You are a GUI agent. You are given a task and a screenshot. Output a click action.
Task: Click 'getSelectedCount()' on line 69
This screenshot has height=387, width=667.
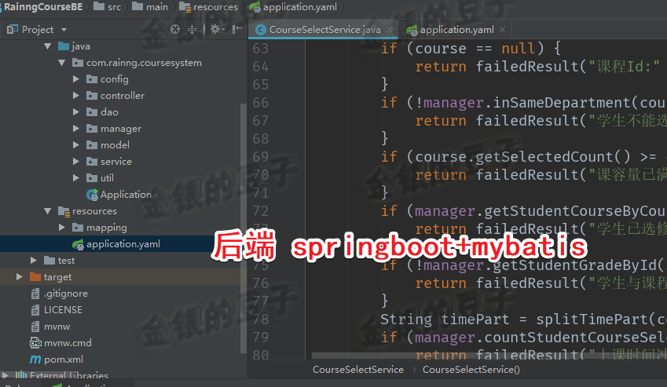552,157
